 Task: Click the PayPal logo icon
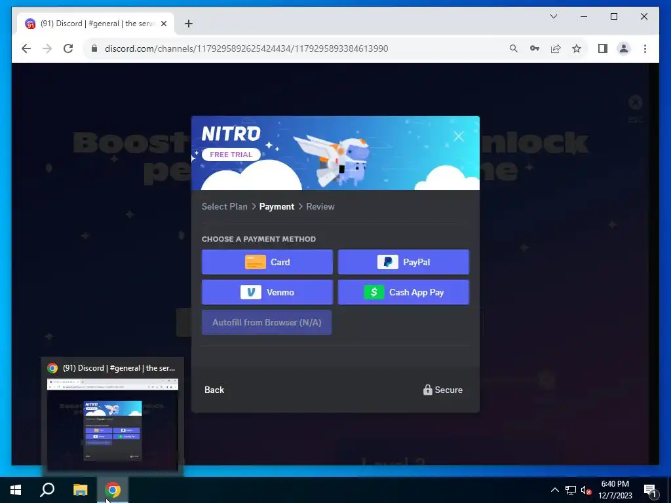tap(388, 262)
